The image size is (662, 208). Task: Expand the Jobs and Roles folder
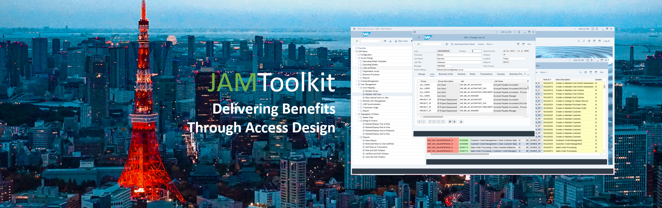coord(359,68)
